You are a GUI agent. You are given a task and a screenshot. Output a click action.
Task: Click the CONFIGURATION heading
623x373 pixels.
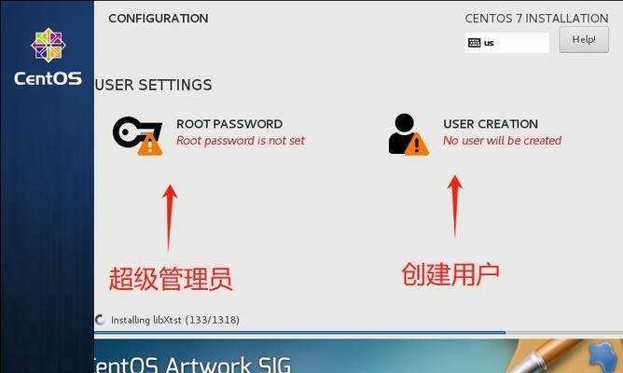pos(159,19)
